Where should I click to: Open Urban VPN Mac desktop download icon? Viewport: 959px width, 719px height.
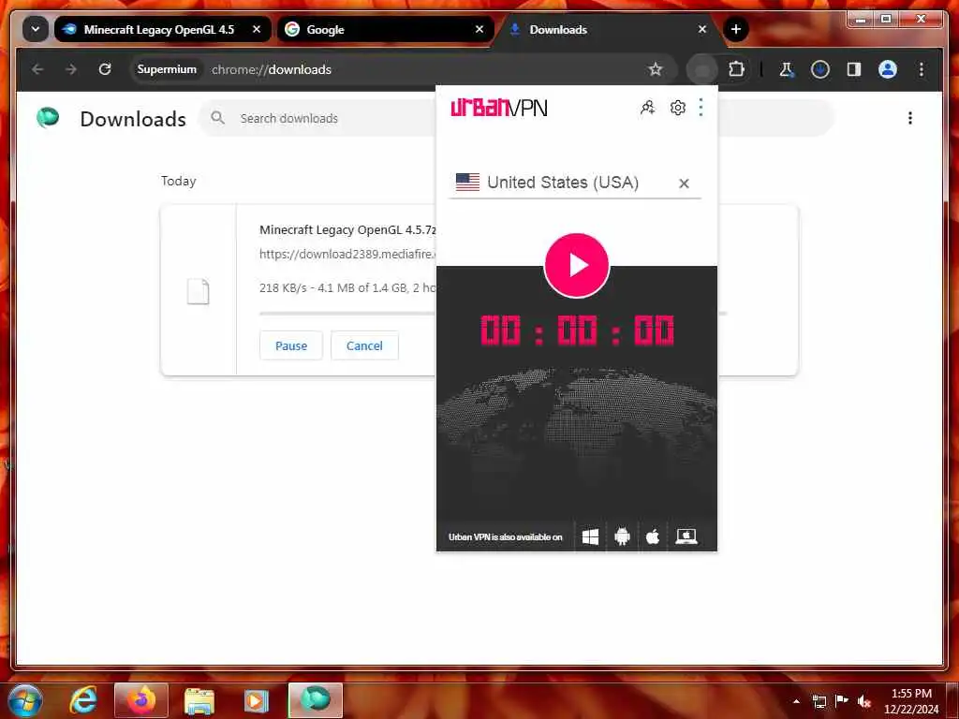coord(686,536)
